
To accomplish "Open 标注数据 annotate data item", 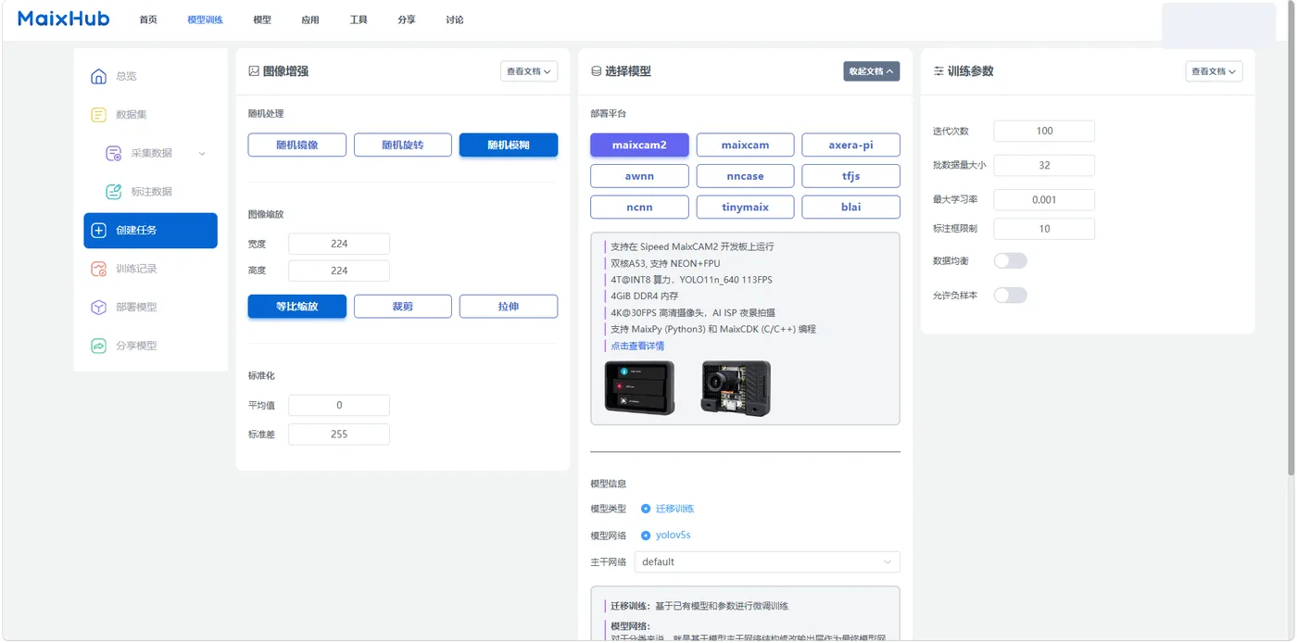I will click(150, 192).
